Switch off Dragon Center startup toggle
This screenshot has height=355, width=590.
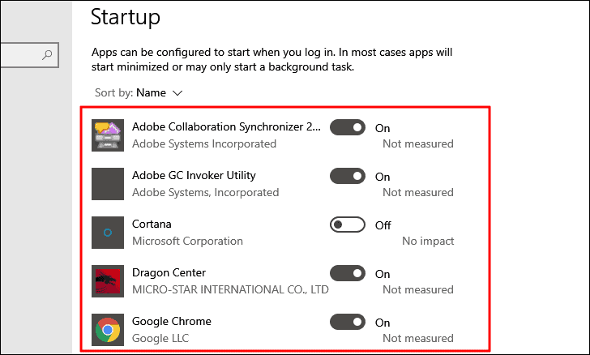pos(348,273)
